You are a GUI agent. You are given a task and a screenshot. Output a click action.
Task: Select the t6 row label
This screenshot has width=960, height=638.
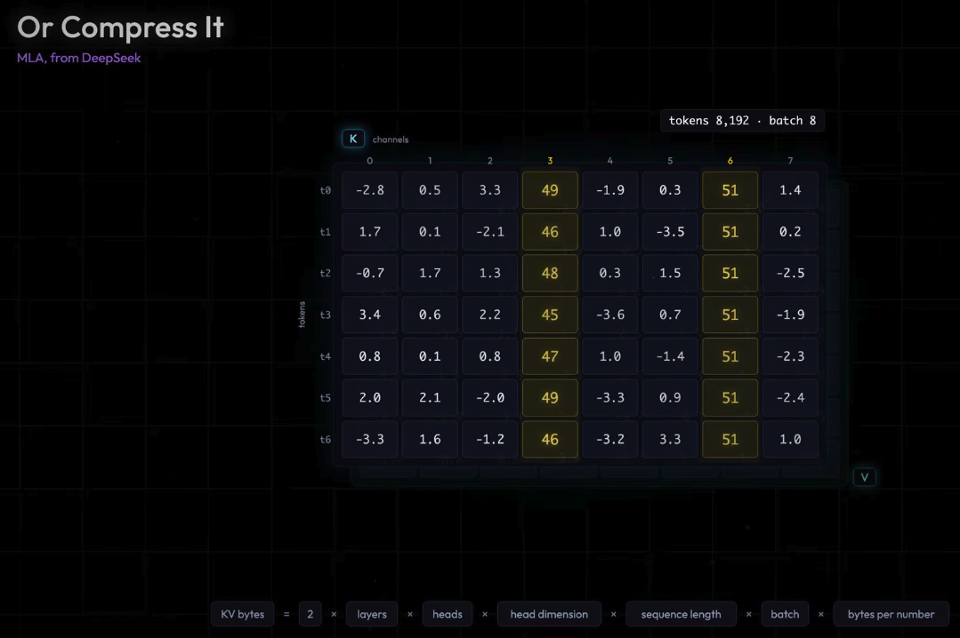(325, 439)
